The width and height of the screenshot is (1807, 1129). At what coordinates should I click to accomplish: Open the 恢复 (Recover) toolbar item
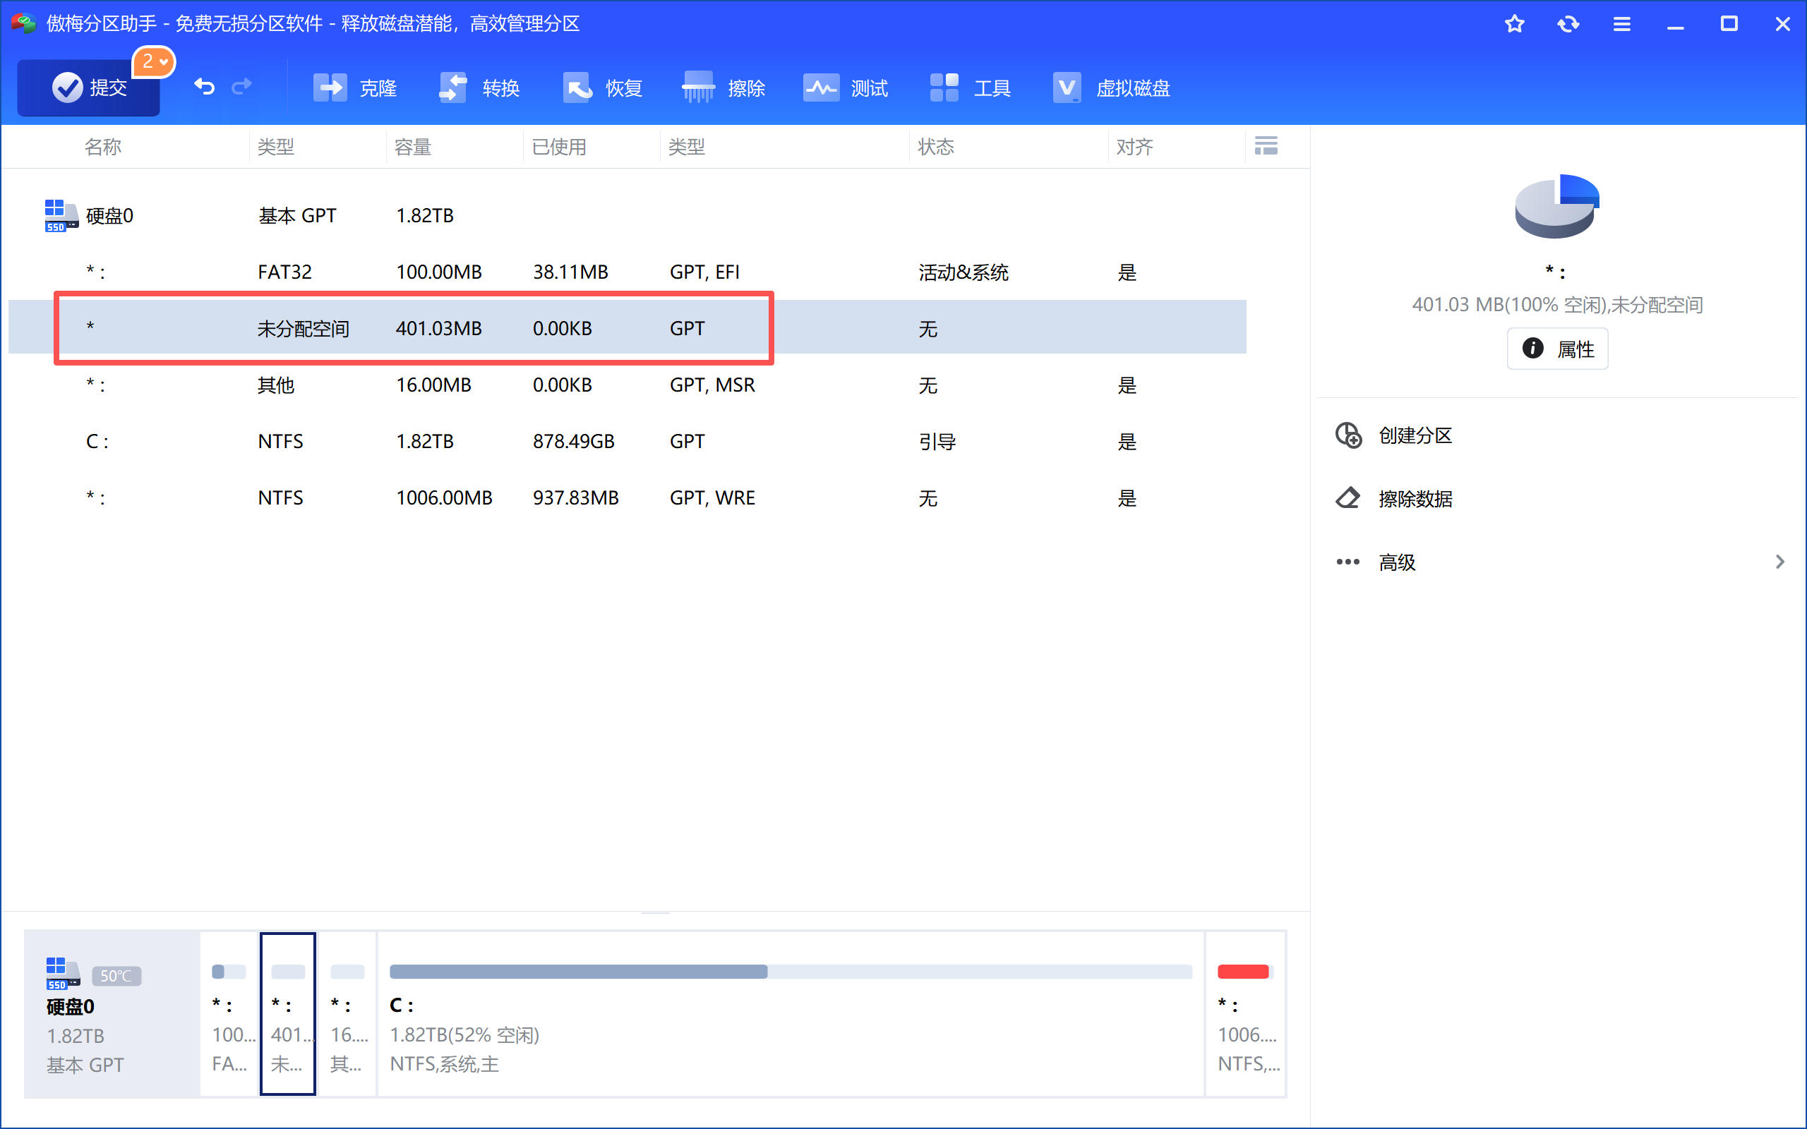(x=603, y=88)
